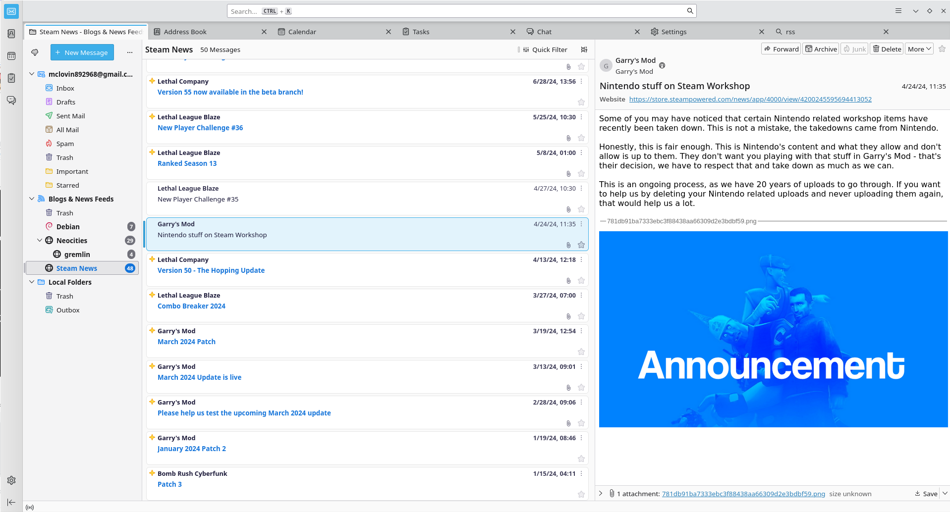Open Settings gear in bottom-left sidebar

pyautogui.click(x=11, y=480)
